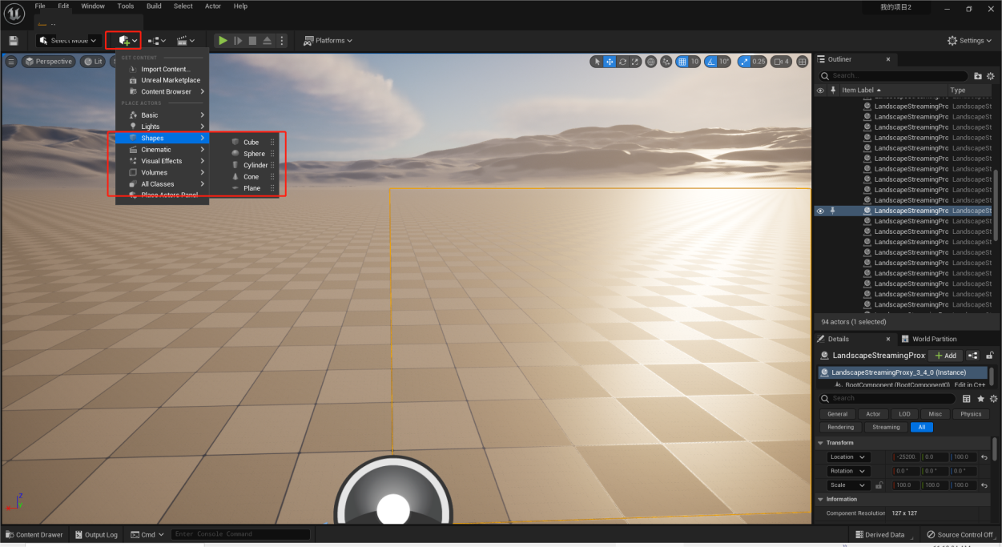Activate the Rotate gizmo tool
This screenshot has width=1002, height=547.
tap(622, 62)
